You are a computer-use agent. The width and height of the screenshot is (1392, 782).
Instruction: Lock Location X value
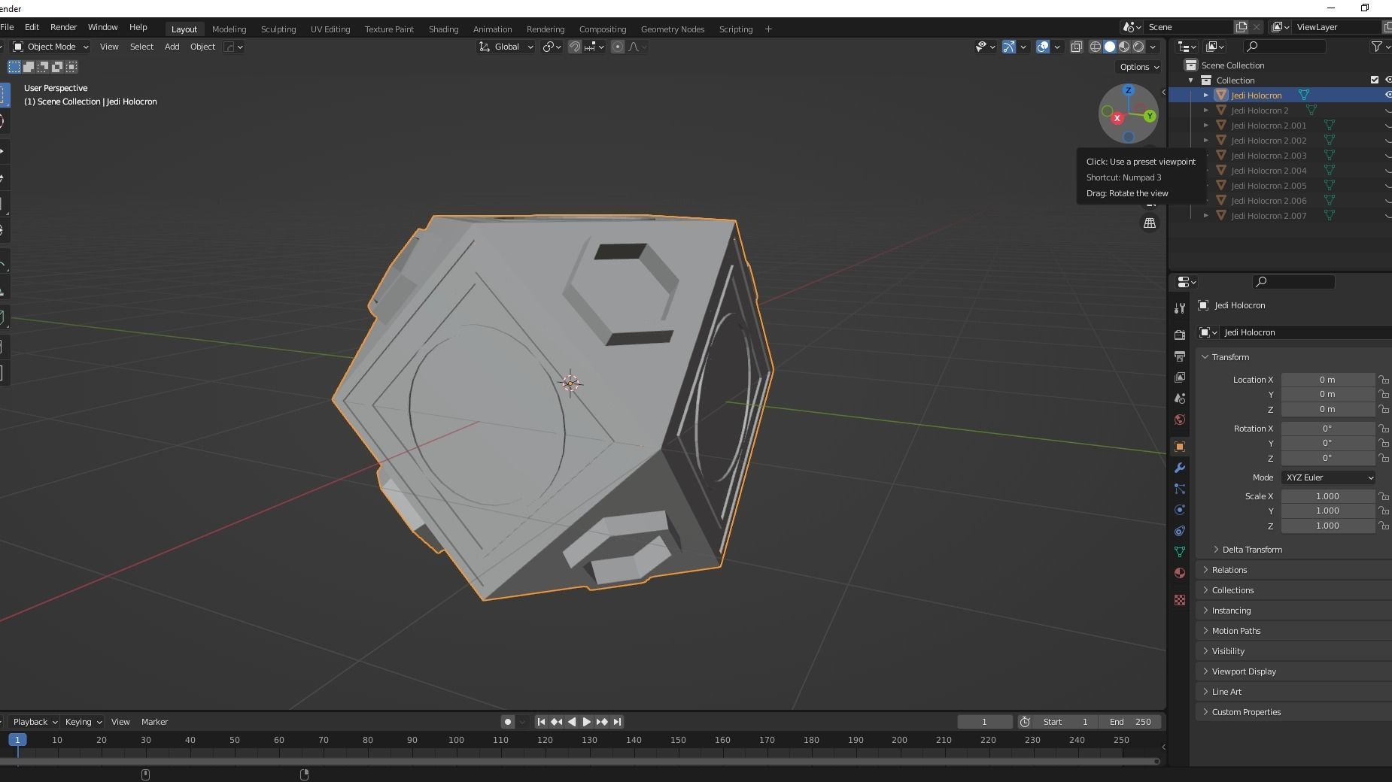1384,380
